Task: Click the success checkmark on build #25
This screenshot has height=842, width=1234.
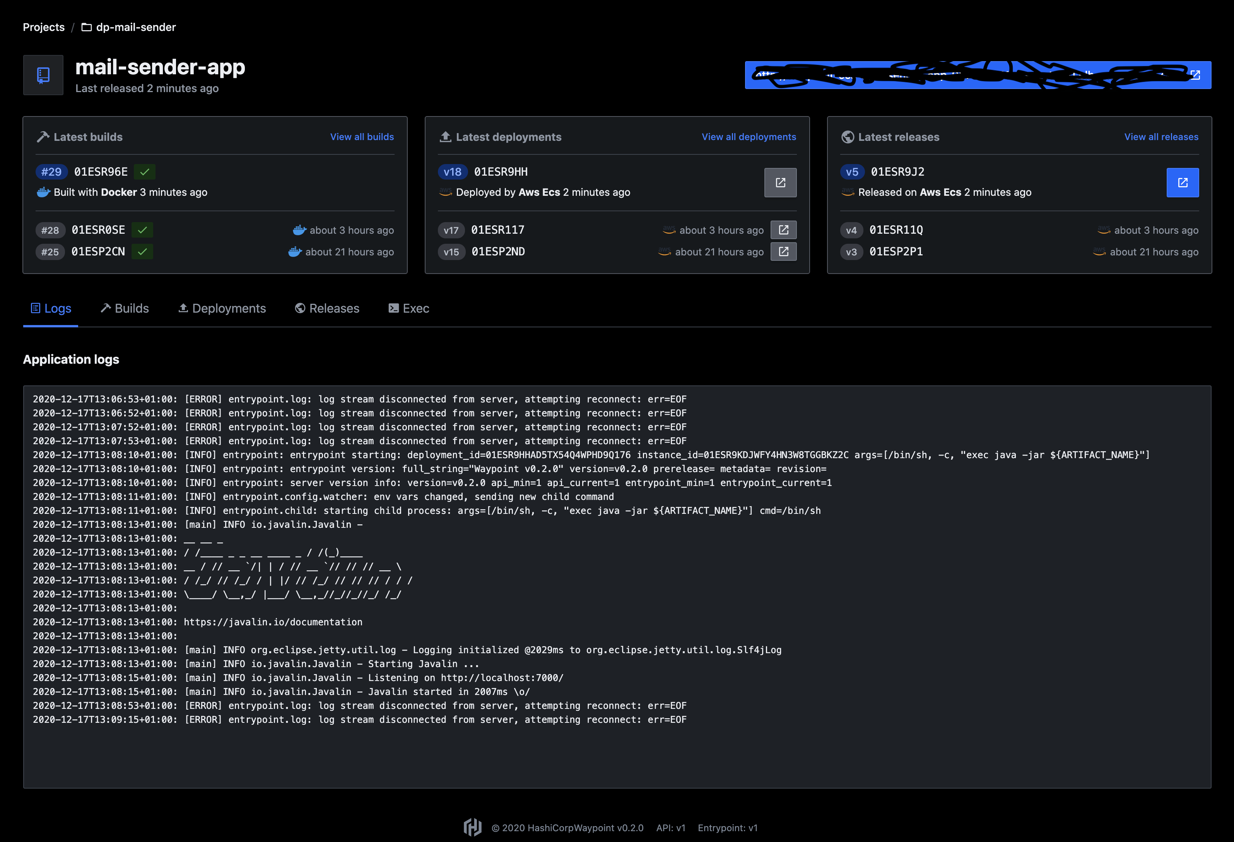Action: pyautogui.click(x=142, y=251)
